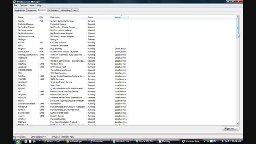
Task: Switch to the Users tab
Action: (x=75, y=10)
